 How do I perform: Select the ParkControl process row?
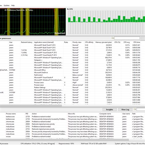(70, 75)
